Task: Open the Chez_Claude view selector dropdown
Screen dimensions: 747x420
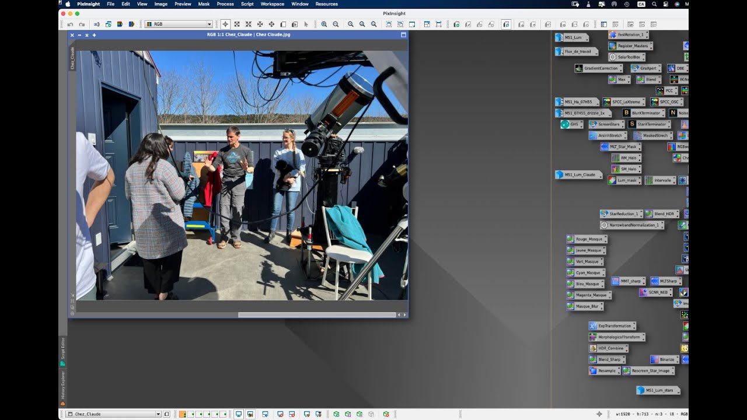Action: (x=113, y=414)
